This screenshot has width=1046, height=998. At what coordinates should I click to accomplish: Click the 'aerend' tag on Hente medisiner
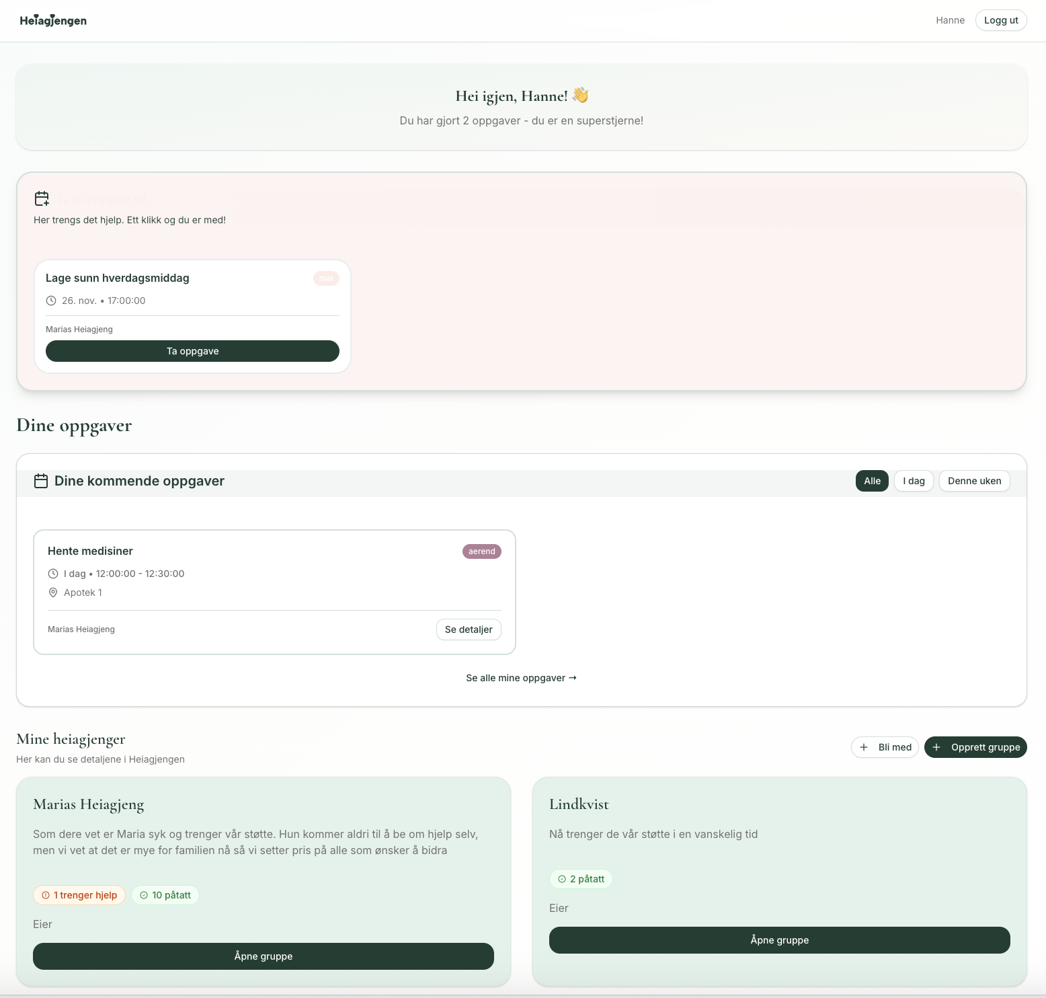click(481, 551)
